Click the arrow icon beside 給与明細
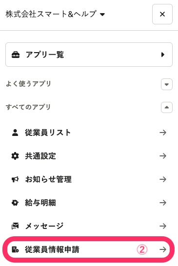 (x=163, y=203)
